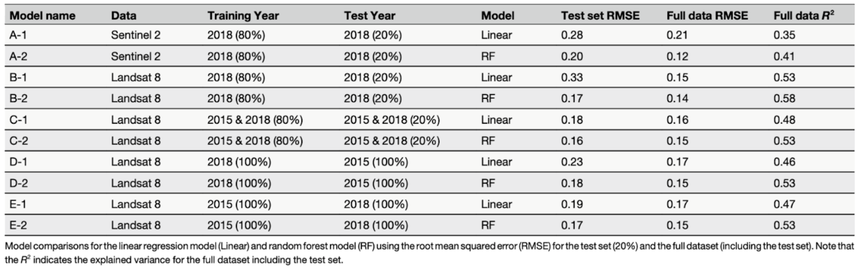The height and width of the screenshot is (268, 859).
Task: Click the 0.47 full data R² value
Action: tap(784, 204)
